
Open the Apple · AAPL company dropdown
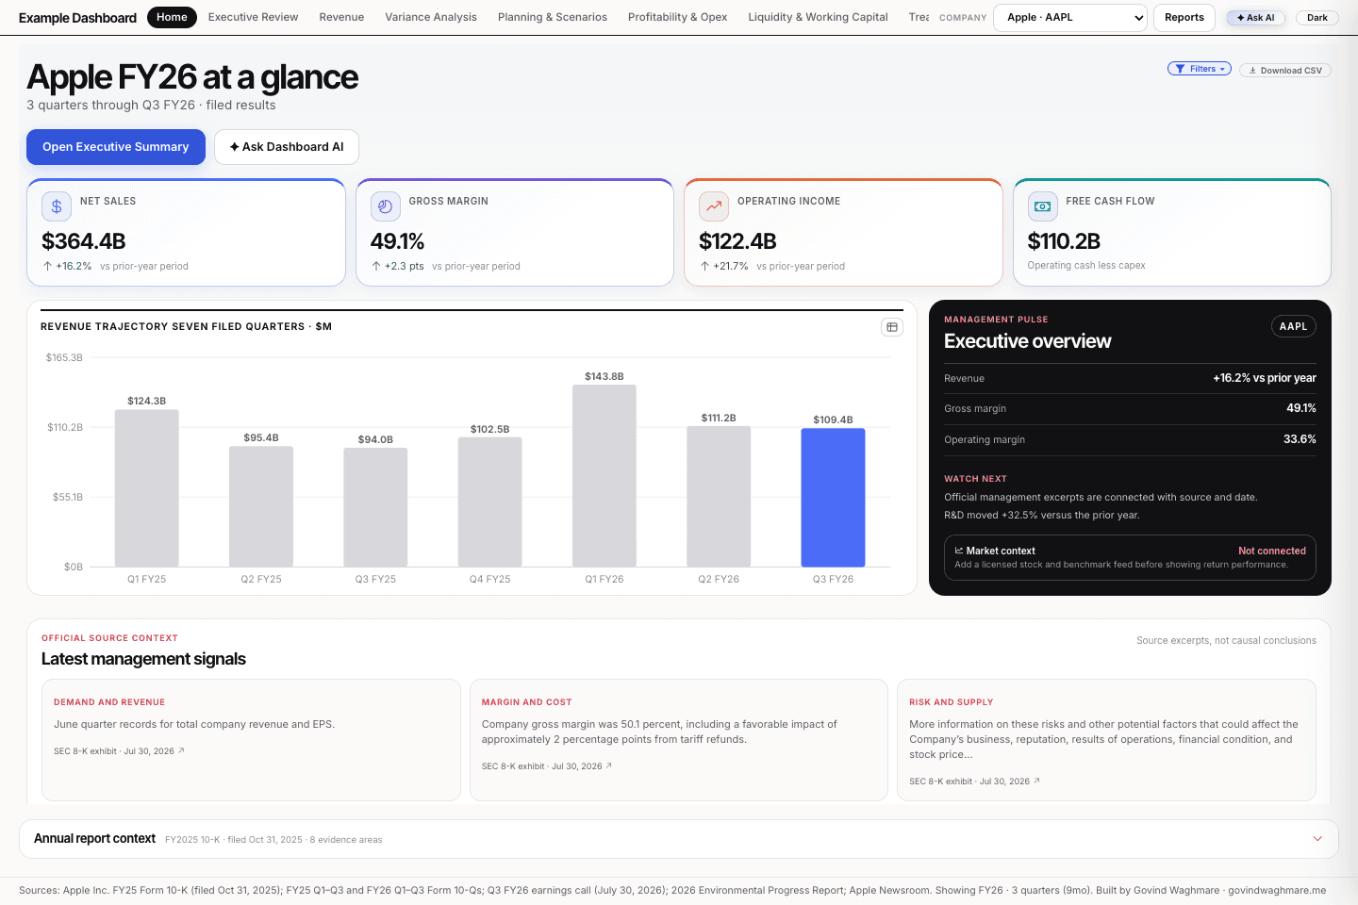pyautogui.click(x=1070, y=17)
